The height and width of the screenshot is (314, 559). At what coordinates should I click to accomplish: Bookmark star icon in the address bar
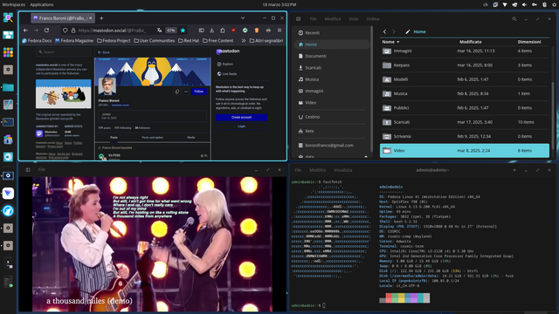point(183,31)
